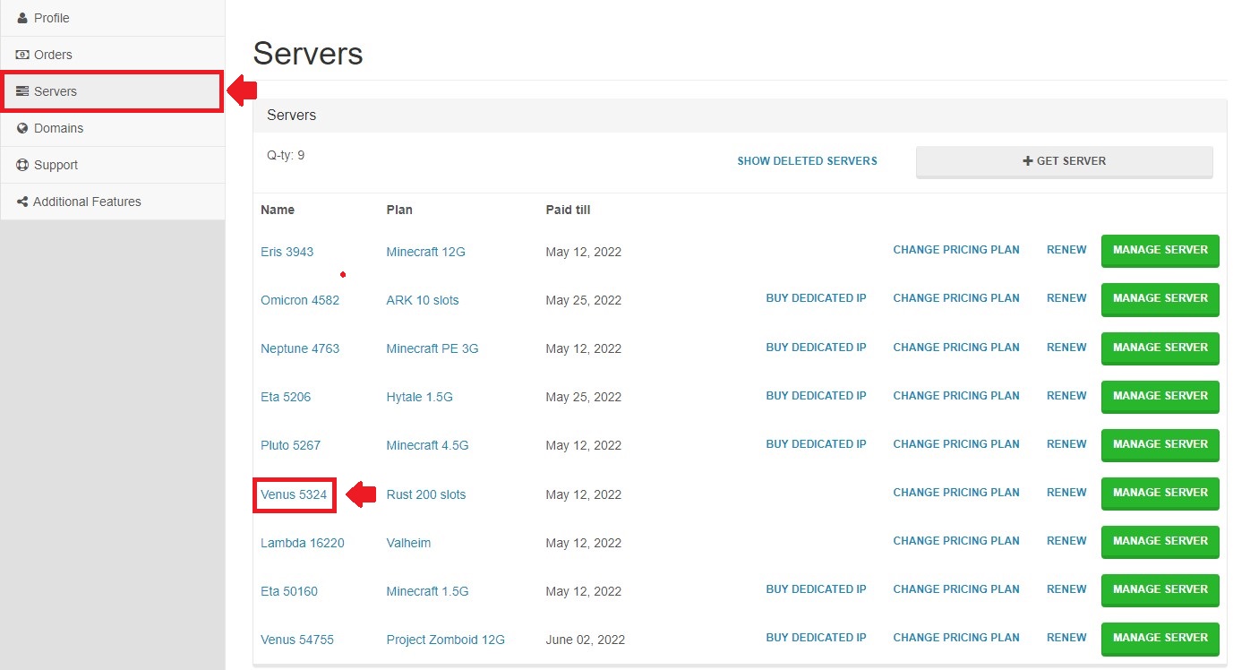Open the Minecraft 12G plan link
Image resolution: width=1233 pixels, height=670 pixels.
425,252
